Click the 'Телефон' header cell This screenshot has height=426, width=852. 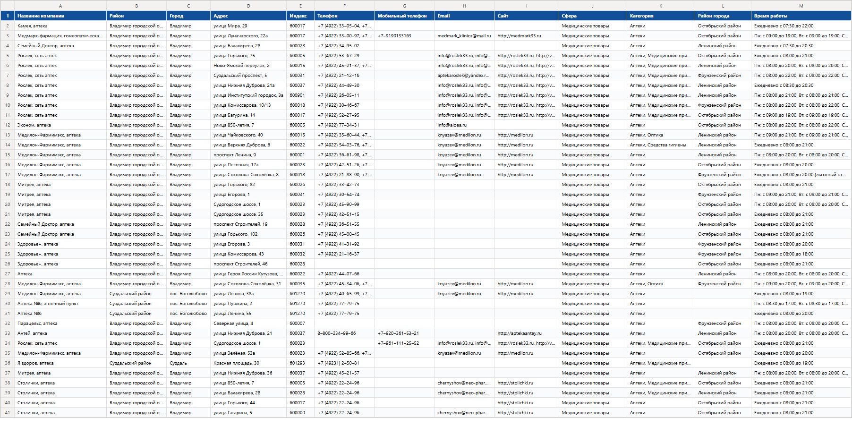tap(344, 16)
